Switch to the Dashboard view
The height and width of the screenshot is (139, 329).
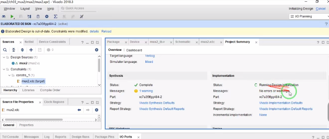point(134,50)
